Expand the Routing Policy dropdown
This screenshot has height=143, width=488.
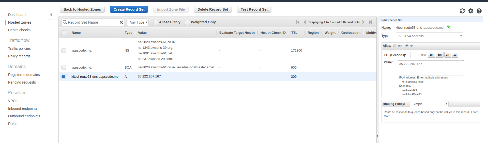[x=429, y=104]
